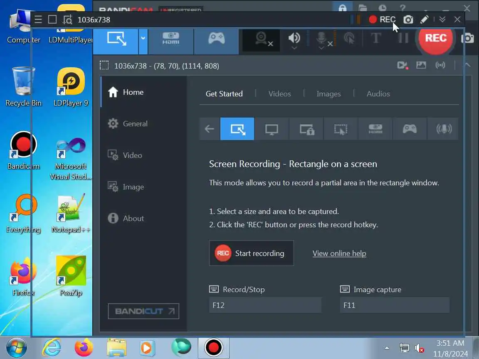Select game recording mode gamepad in toolbar
Screen dimensions: 479x359
point(216,39)
